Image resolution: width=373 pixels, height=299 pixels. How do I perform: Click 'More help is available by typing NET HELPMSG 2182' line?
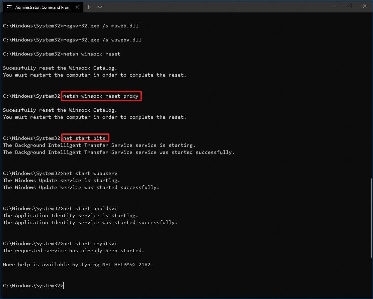tap(78, 265)
